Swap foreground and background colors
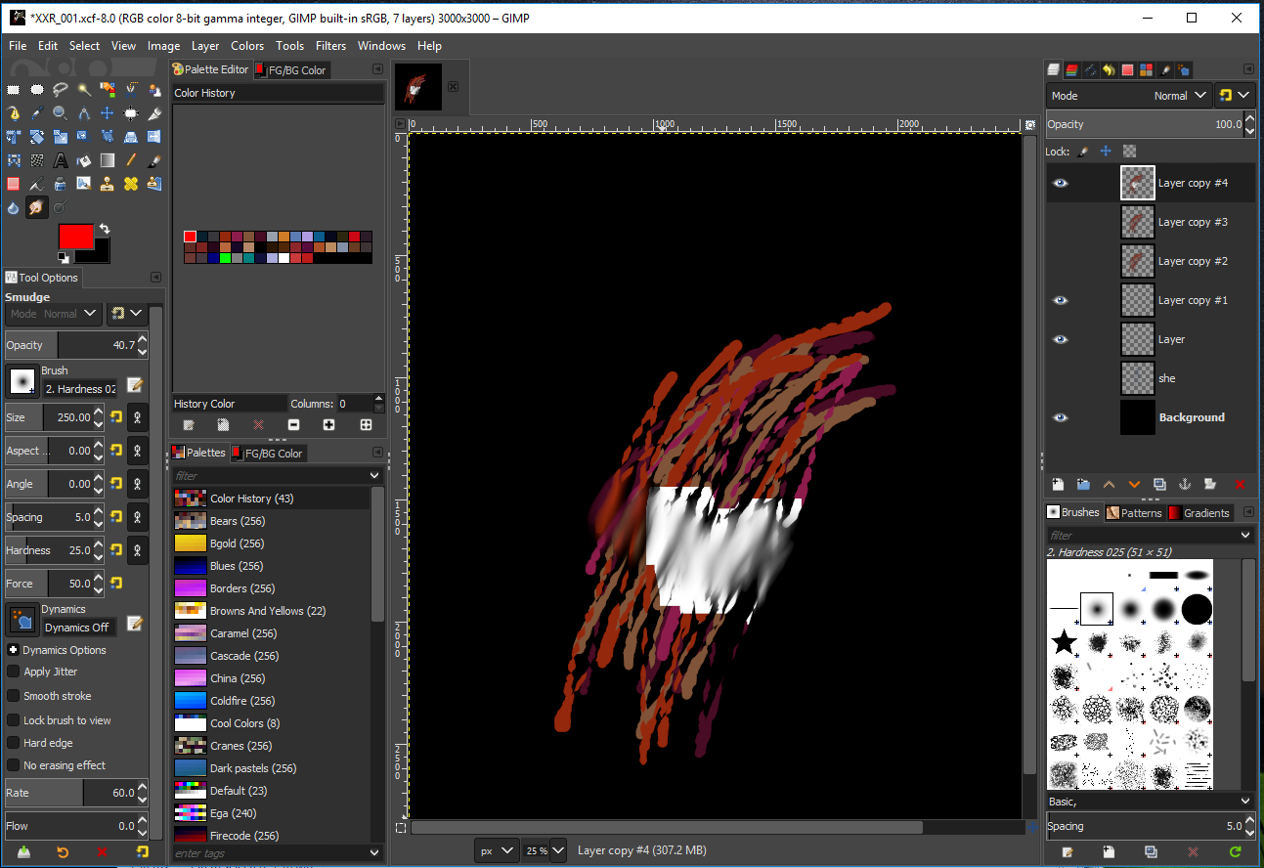1264x868 pixels. tap(104, 229)
